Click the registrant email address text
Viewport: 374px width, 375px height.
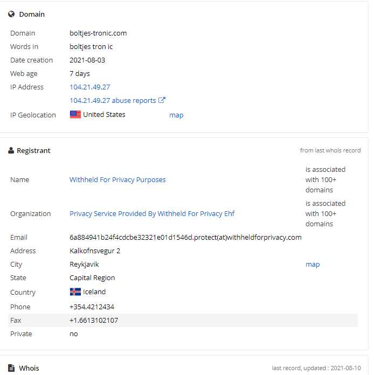click(x=185, y=237)
